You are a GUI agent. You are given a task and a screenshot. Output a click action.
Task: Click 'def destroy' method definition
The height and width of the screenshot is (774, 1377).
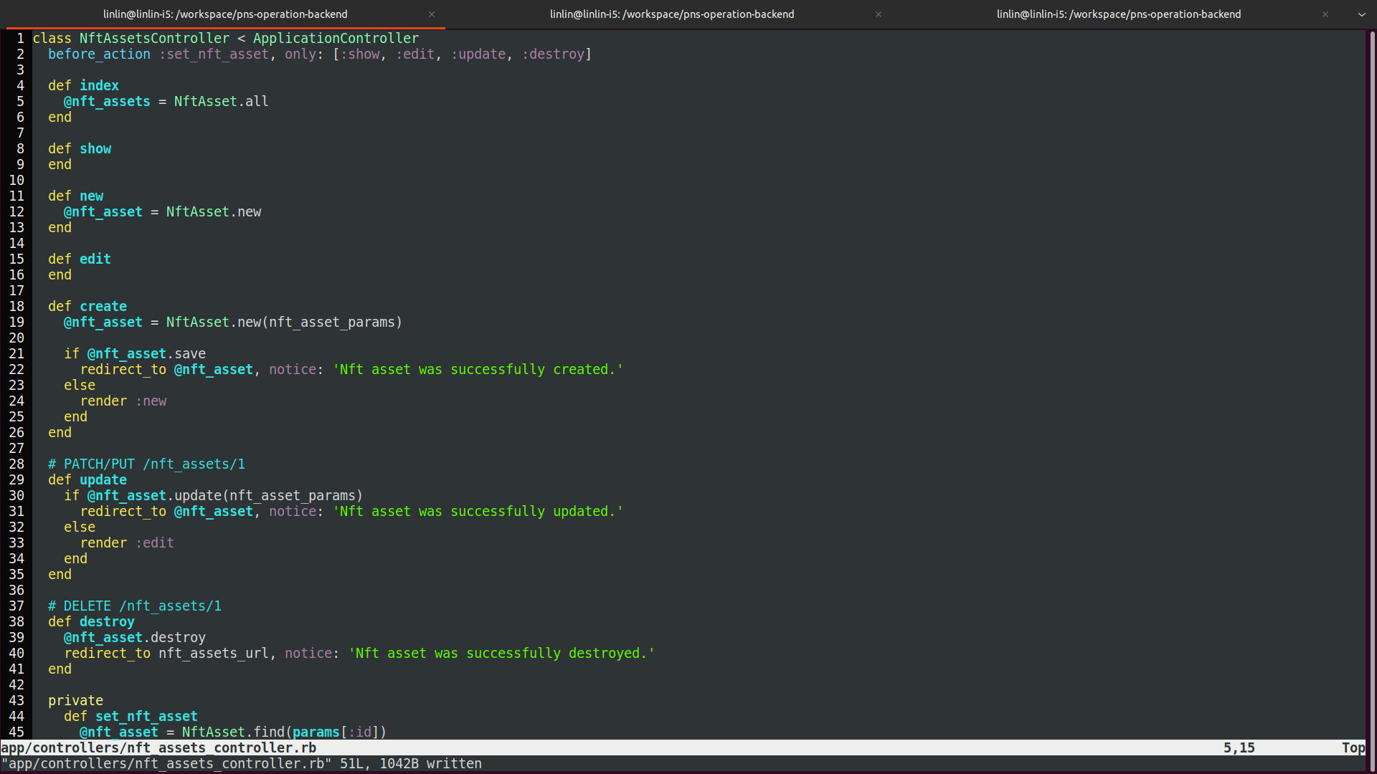106,622
